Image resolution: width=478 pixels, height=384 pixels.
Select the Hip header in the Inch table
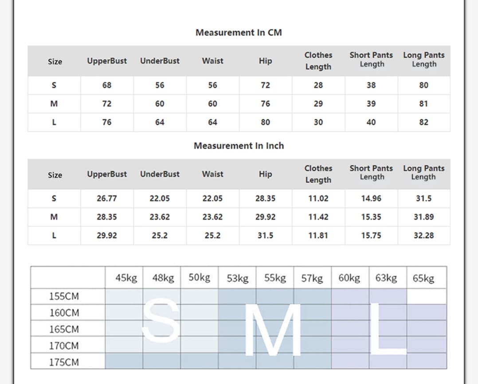(x=265, y=174)
